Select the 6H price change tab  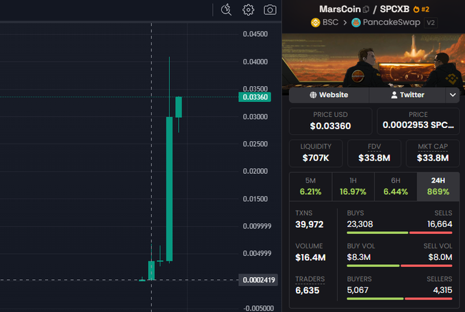click(396, 186)
